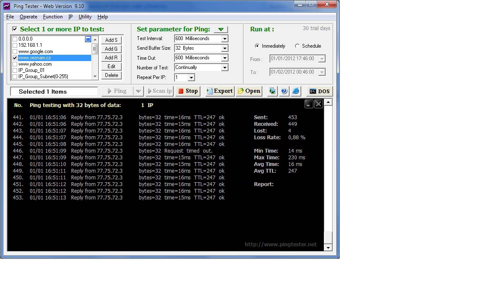Click the Add R button
482x301 pixels.
click(111, 58)
